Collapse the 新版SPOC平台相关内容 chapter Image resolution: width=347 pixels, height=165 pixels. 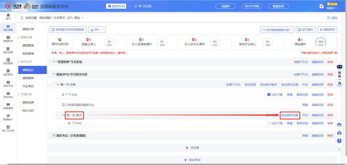click(x=54, y=74)
